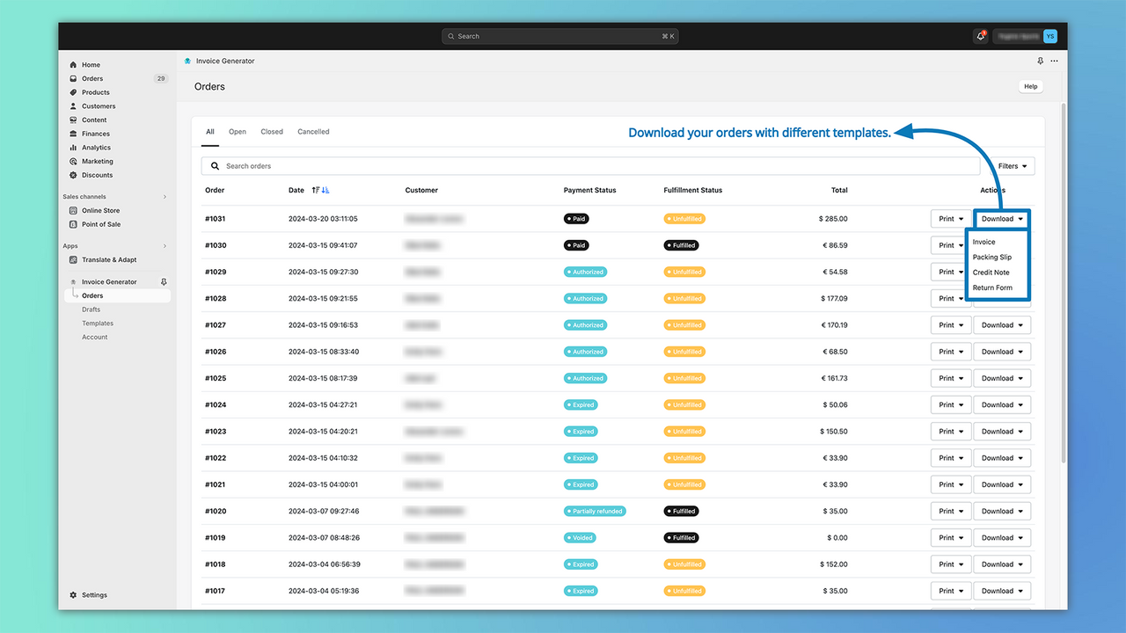Open the Print dropdown for order #1023
This screenshot has height=633, width=1126.
click(x=951, y=432)
